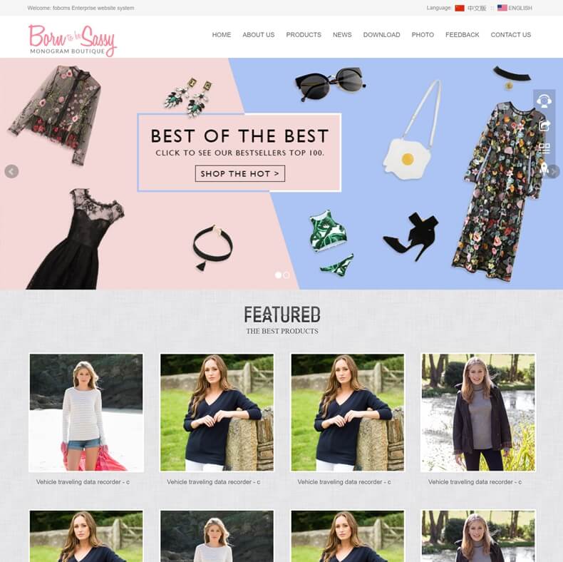Open the FEEDBACK navigation link

462,35
